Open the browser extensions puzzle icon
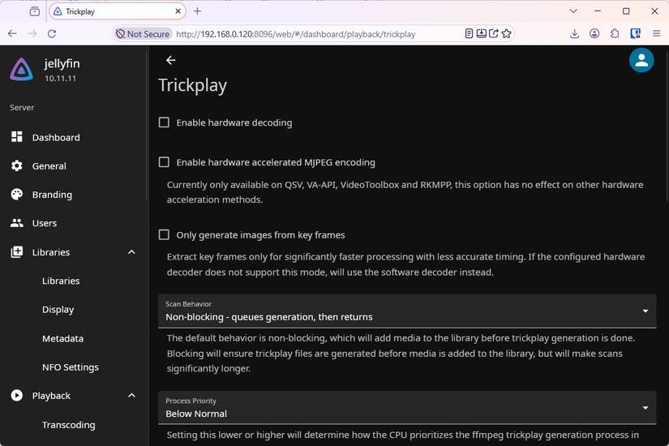Image resolution: width=669 pixels, height=446 pixels. pyautogui.click(x=615, y=34)
